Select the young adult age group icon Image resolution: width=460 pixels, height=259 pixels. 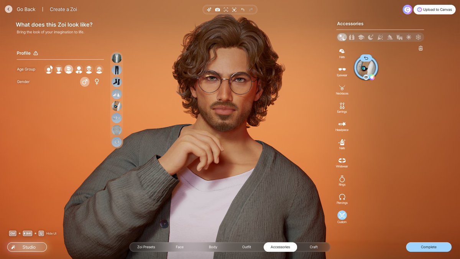pyautogui.click(x=69, y=69)
